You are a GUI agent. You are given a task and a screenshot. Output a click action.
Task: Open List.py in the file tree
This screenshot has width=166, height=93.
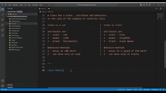point(13,40)
